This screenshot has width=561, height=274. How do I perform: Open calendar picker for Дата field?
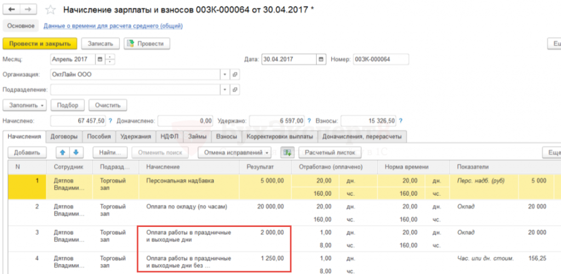(320, 59)
